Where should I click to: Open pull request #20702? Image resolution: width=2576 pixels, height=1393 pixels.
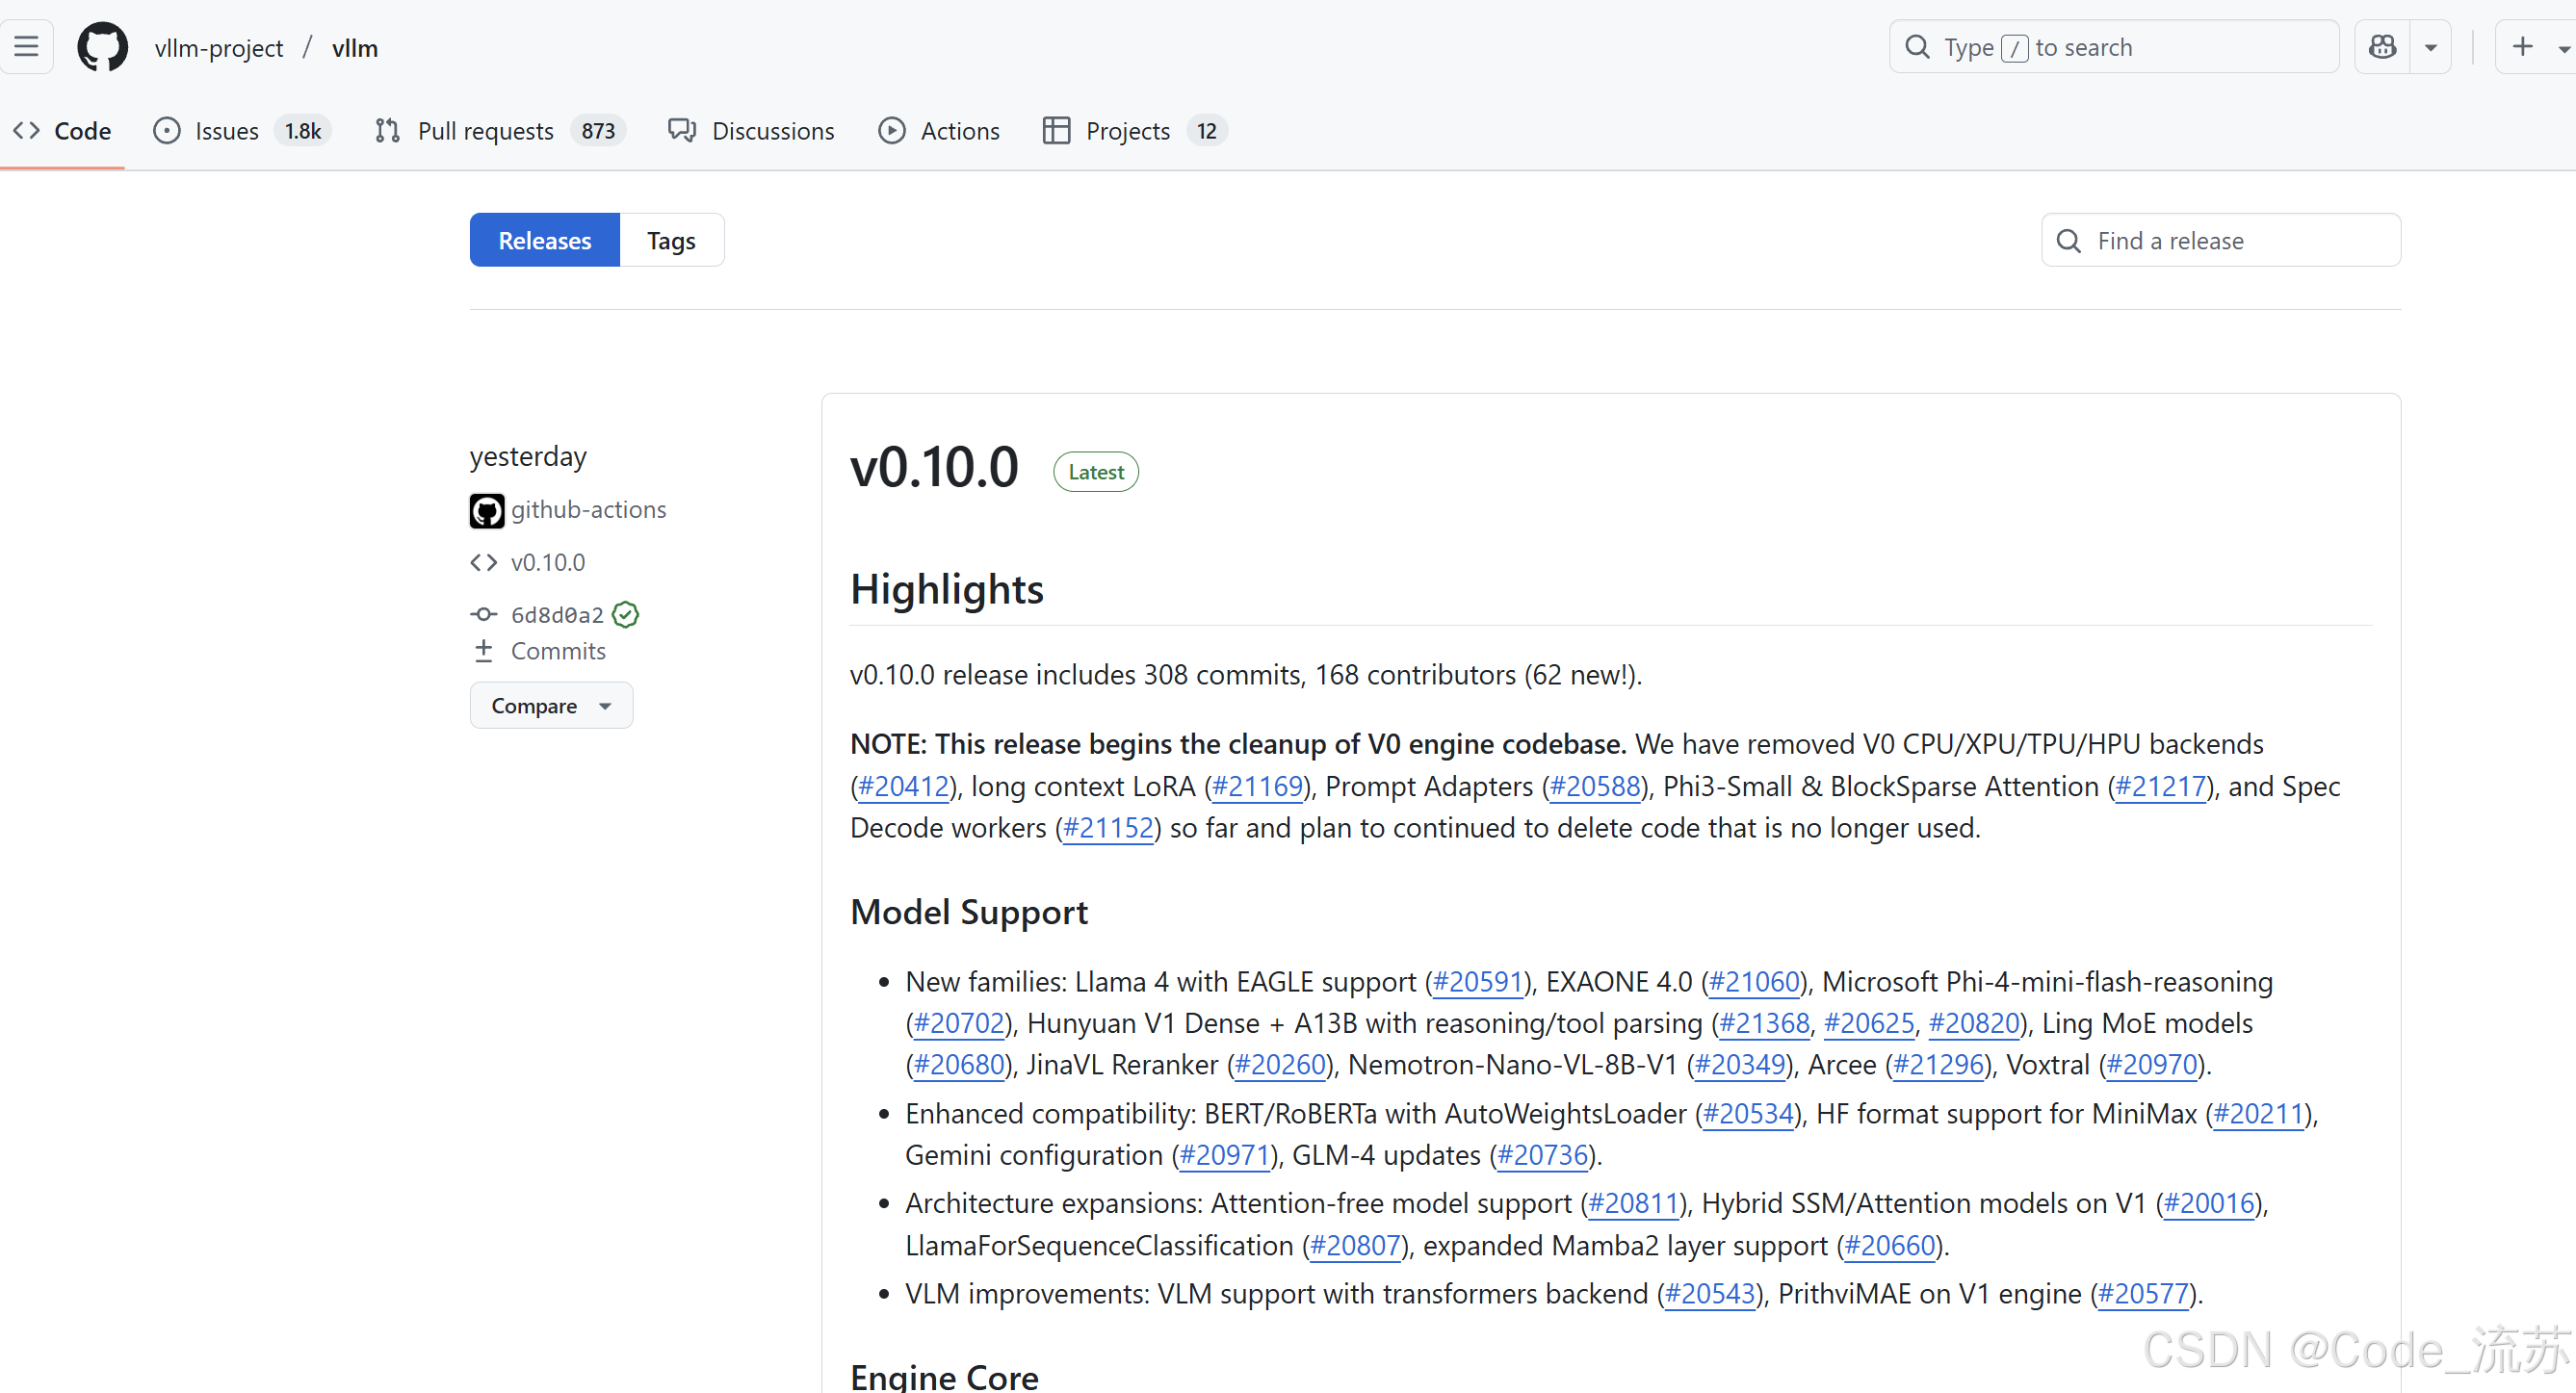tap(960, 1024)
